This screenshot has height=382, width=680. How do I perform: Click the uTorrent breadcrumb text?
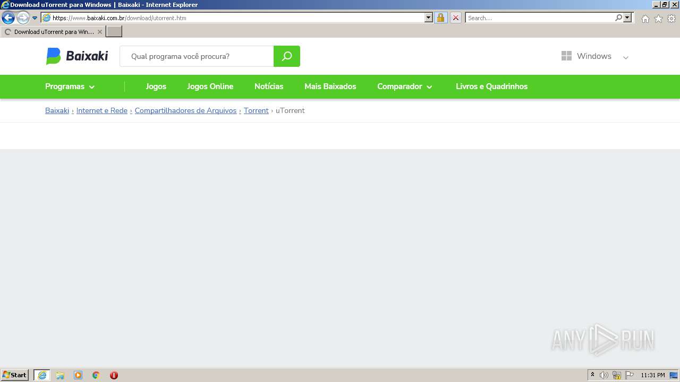coord(290,110)
